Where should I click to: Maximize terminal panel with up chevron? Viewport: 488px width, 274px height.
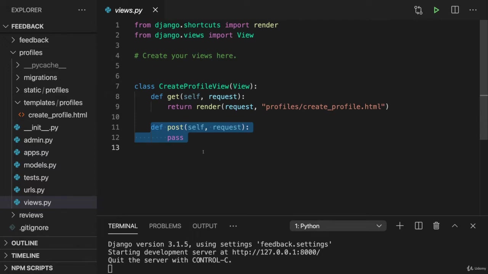(454, 226)
